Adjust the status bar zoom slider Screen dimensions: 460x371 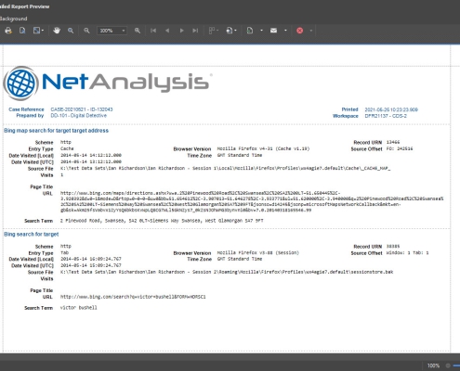[456, 365]
